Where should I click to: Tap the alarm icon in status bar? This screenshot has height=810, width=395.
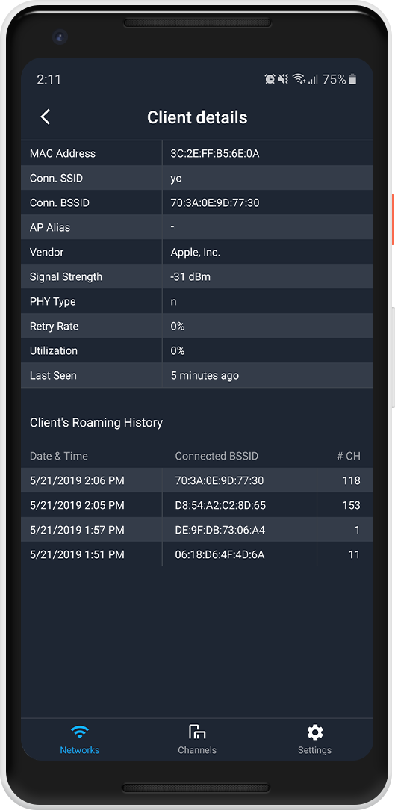(270, 79)
